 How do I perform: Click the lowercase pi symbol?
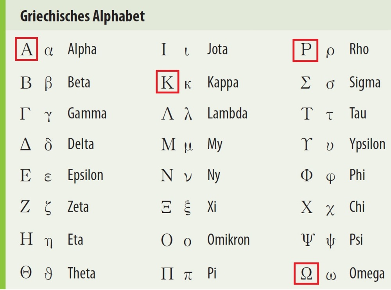pos(188,275)
